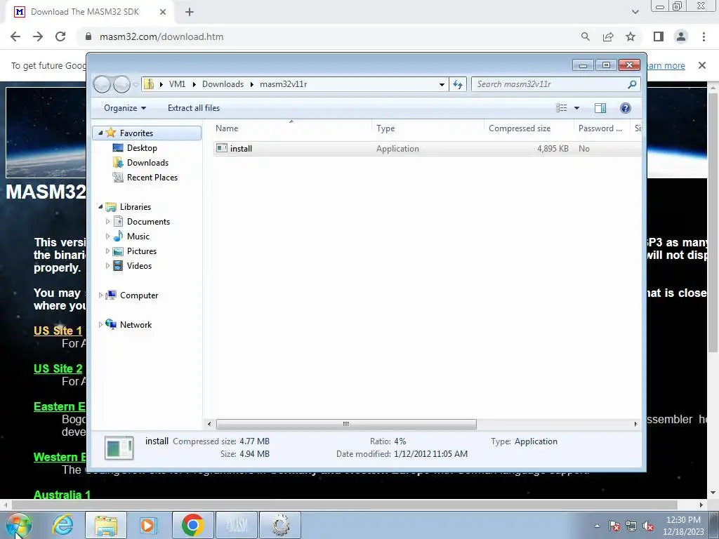
Task: Click the horizontal scrollbar in file list
Action: click(x=346, y=424)
